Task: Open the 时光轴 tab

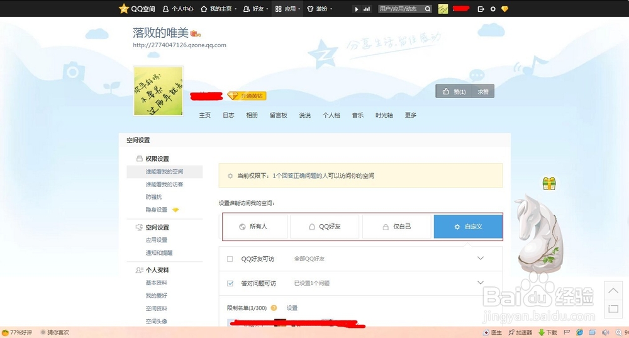Action: tap(384, 115)
